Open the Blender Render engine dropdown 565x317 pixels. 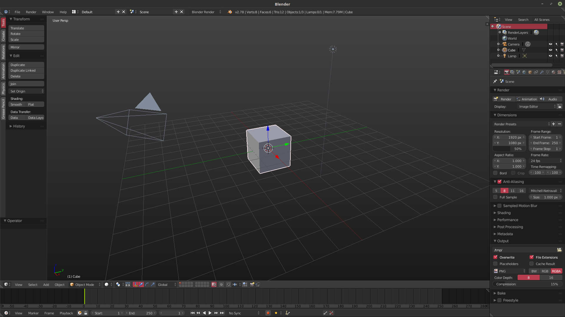(x=206, y=12)
